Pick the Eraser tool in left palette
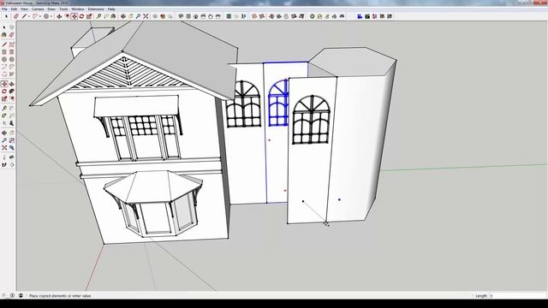Image resolution: width=548 pixels, height=308 pixels. (x=11, y=35)
